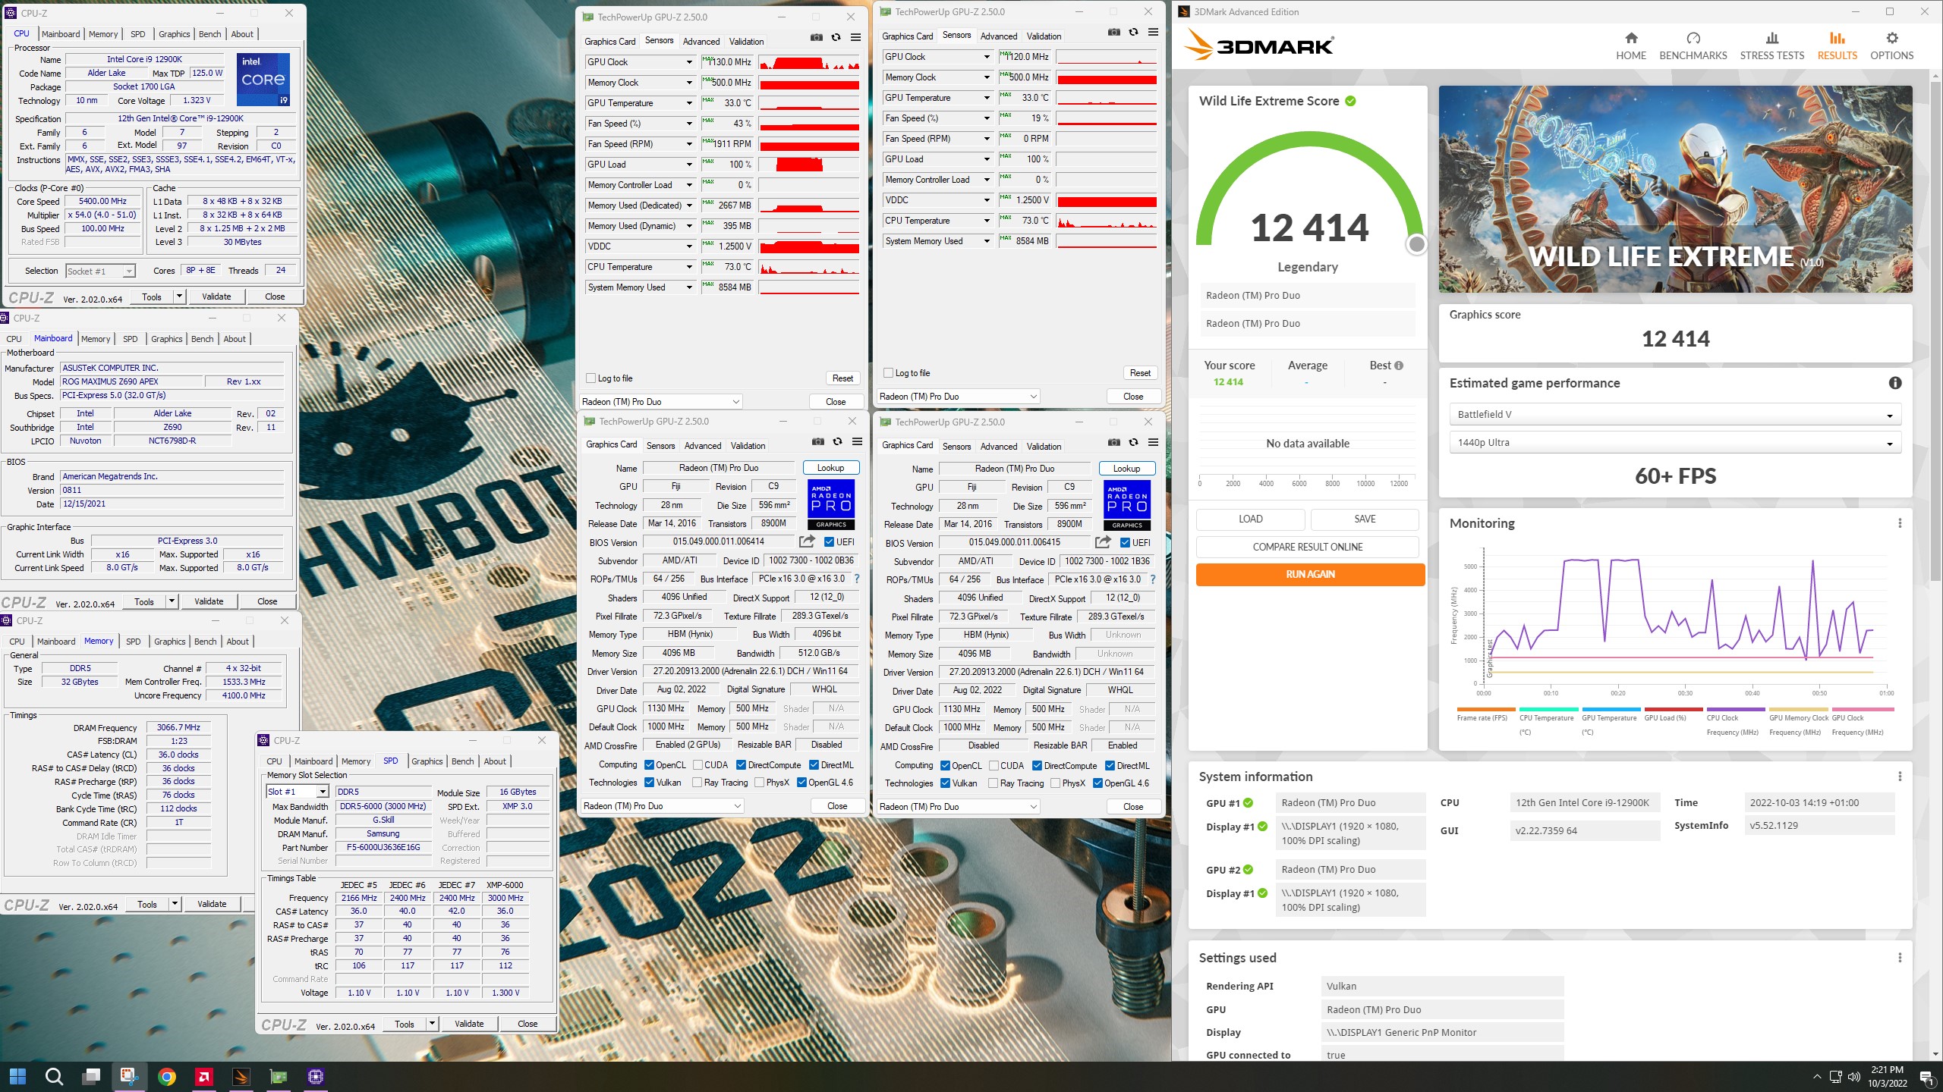Open the Battlefield V game dropdown
Image resolution: width=1943 pixels, height=1092 pixels.
(x=1675, y=414)
